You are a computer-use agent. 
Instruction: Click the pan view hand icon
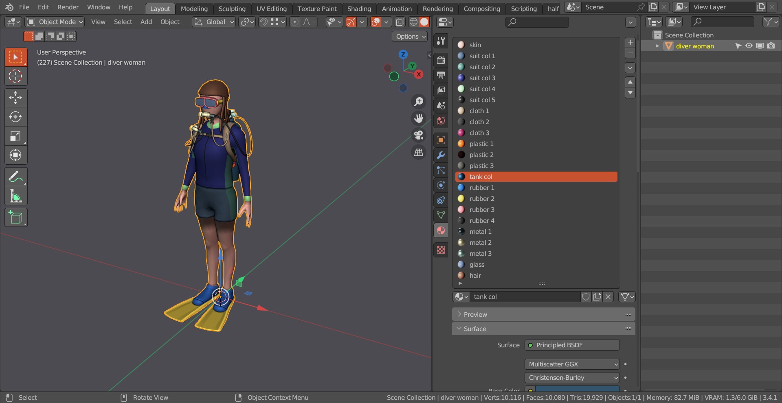coord(418,118)
